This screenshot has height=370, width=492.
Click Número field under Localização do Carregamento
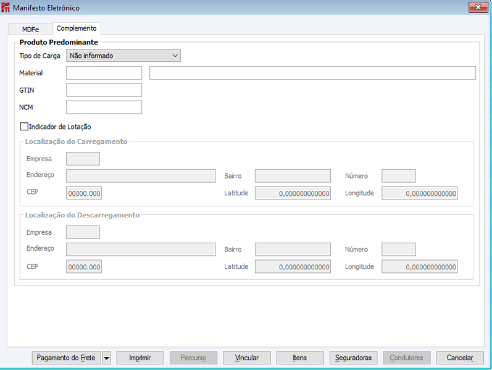[x=399, y=176]
